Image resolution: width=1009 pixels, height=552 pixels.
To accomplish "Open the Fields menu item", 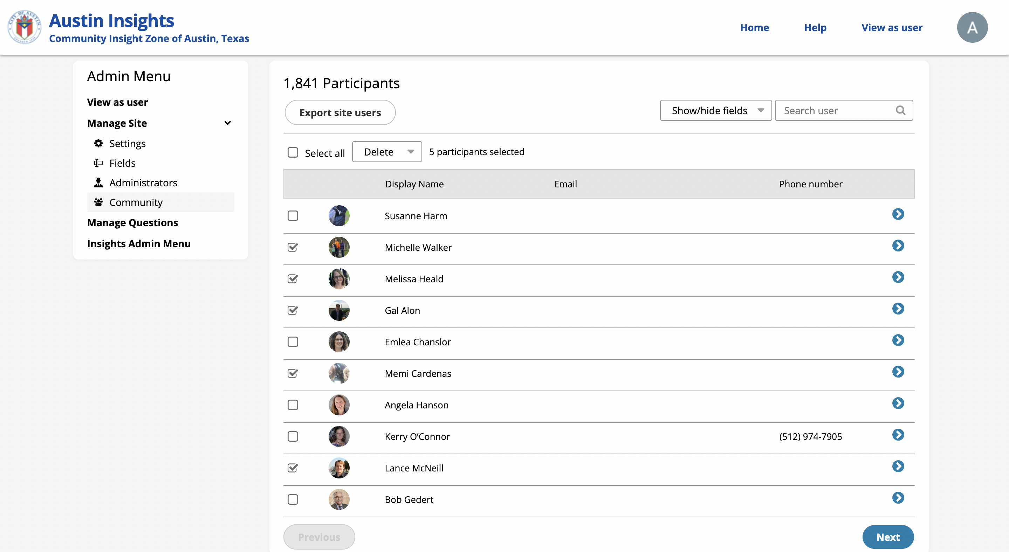I will pyautogui.click(x=122, y=163).
